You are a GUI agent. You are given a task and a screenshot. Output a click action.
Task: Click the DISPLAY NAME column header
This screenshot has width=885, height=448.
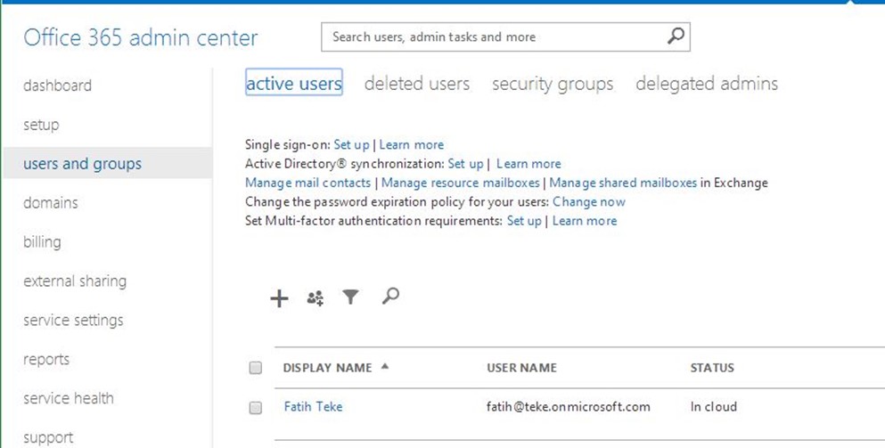tap(327, 368)
